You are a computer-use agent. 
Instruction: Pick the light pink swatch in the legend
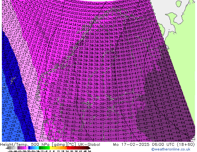27,148
